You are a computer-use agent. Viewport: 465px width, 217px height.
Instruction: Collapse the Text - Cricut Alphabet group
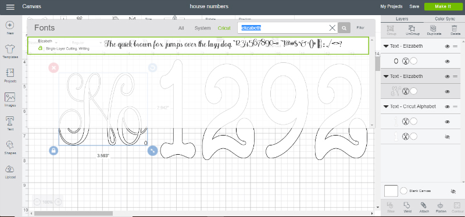point(386,106)
